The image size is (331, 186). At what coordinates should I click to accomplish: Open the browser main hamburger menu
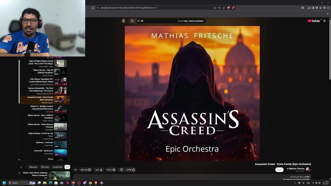328,8
